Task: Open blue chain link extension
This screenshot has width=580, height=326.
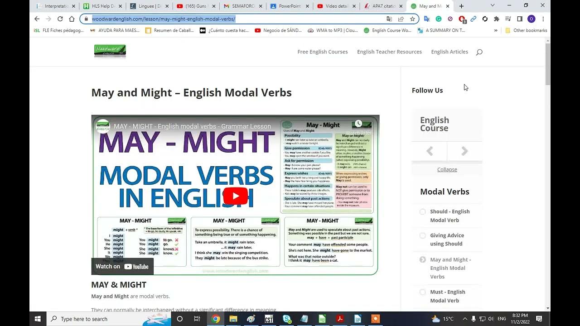Action: [474, 19]
